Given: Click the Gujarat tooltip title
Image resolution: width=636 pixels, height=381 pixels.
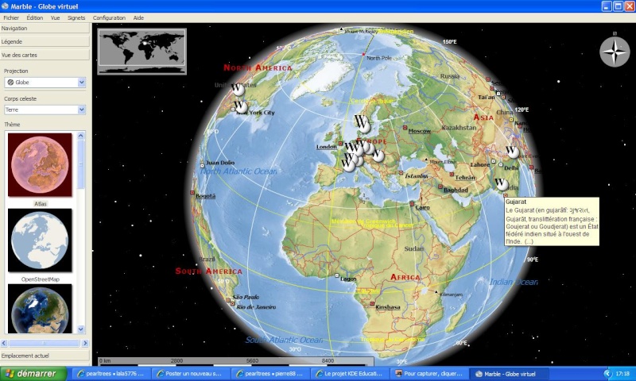Looking at the screenshot, I should [x=516, y=202].
